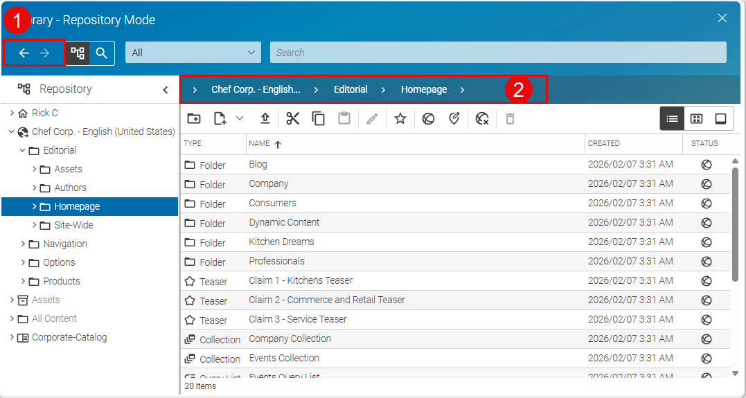Viewport: 746px width, 398px height.
Task: Click the cut scissors icon
Action: coord(293,119)
